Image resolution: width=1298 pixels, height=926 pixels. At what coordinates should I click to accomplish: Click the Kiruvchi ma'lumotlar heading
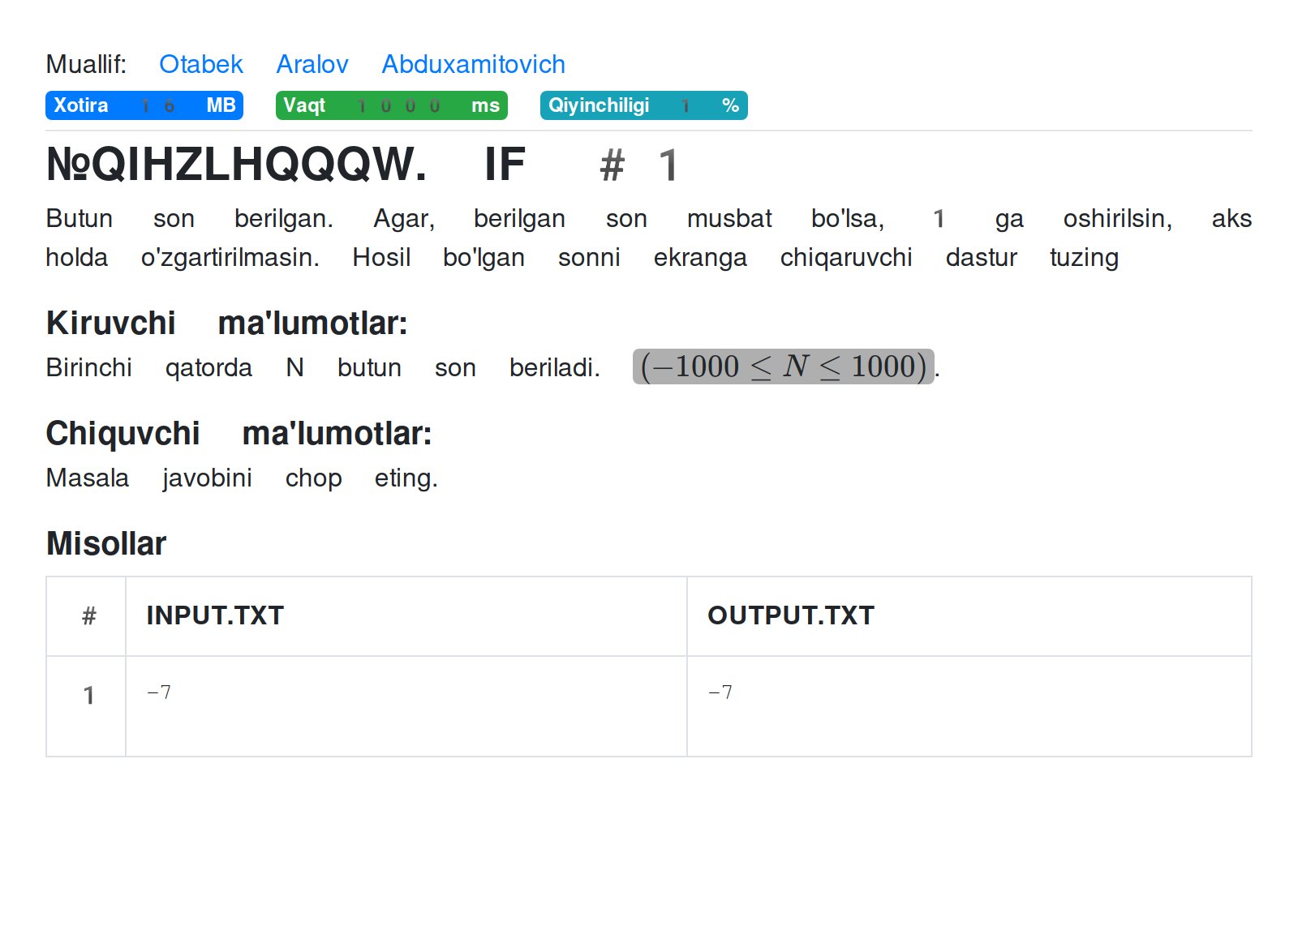[x=226, y=323]
